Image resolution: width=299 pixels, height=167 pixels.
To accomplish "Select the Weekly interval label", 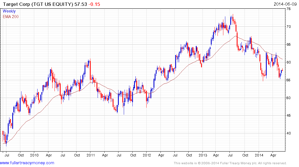I will [9, 11].
